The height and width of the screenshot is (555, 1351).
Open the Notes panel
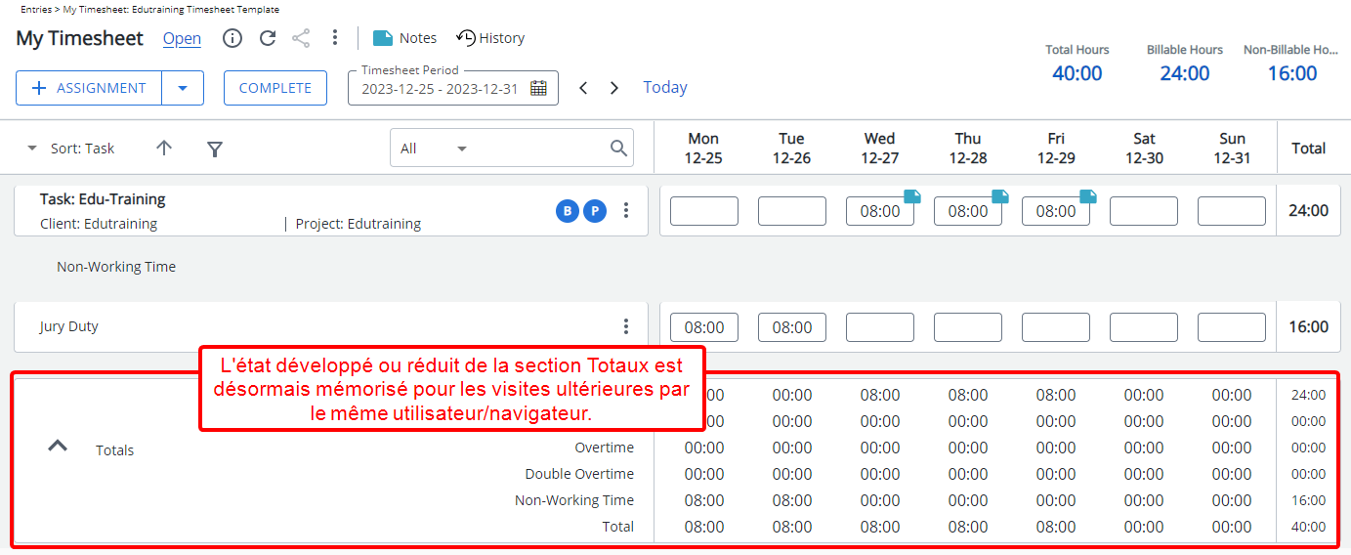[404, 38]
